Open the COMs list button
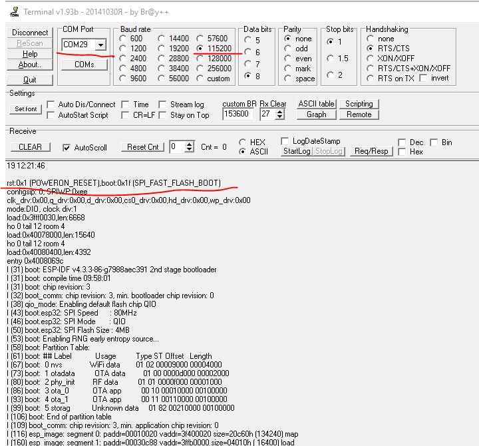 point(84,65)
